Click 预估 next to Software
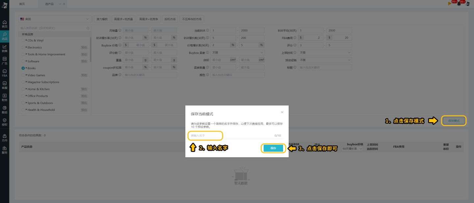The width and height of the screenshot is (474, 203). [84, 61]
